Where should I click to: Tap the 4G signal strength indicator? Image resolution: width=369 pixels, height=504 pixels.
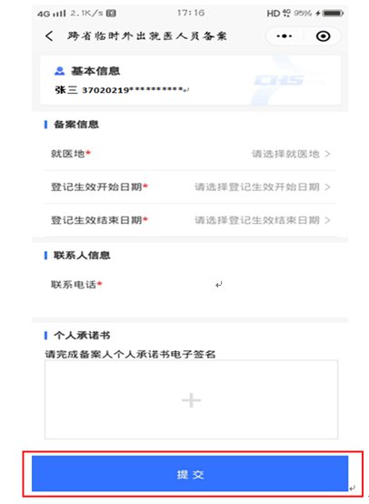point(52,14)
